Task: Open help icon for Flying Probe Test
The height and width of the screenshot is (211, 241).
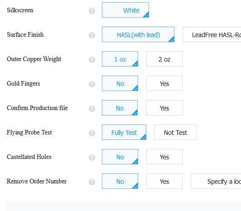Action: click(92, 133)
